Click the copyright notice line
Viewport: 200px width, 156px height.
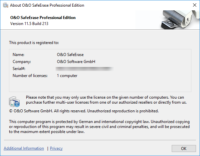(84, 111)
